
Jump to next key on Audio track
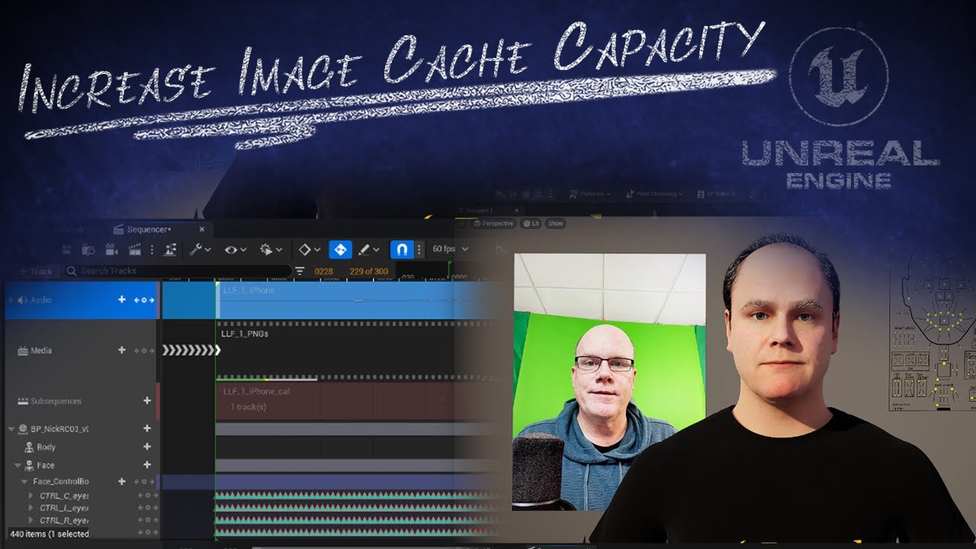coord(152,300)
